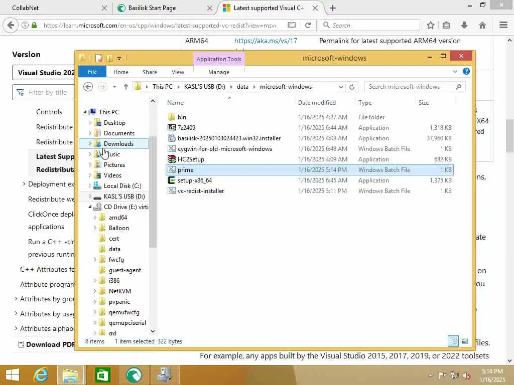
Task: Collapse the CD Drive (E:) tree node
Action: point(90,207)
